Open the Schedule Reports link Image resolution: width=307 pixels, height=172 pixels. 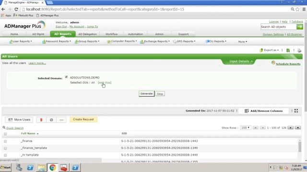[288, 64]
